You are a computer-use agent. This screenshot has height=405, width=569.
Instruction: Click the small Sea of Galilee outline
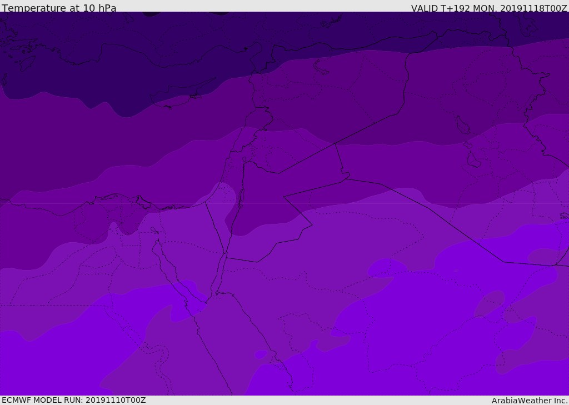[244, 159]
